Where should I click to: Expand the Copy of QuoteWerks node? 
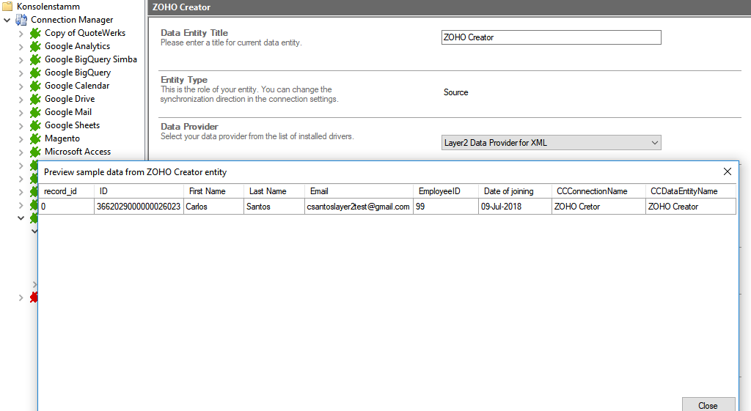(21, 33)
